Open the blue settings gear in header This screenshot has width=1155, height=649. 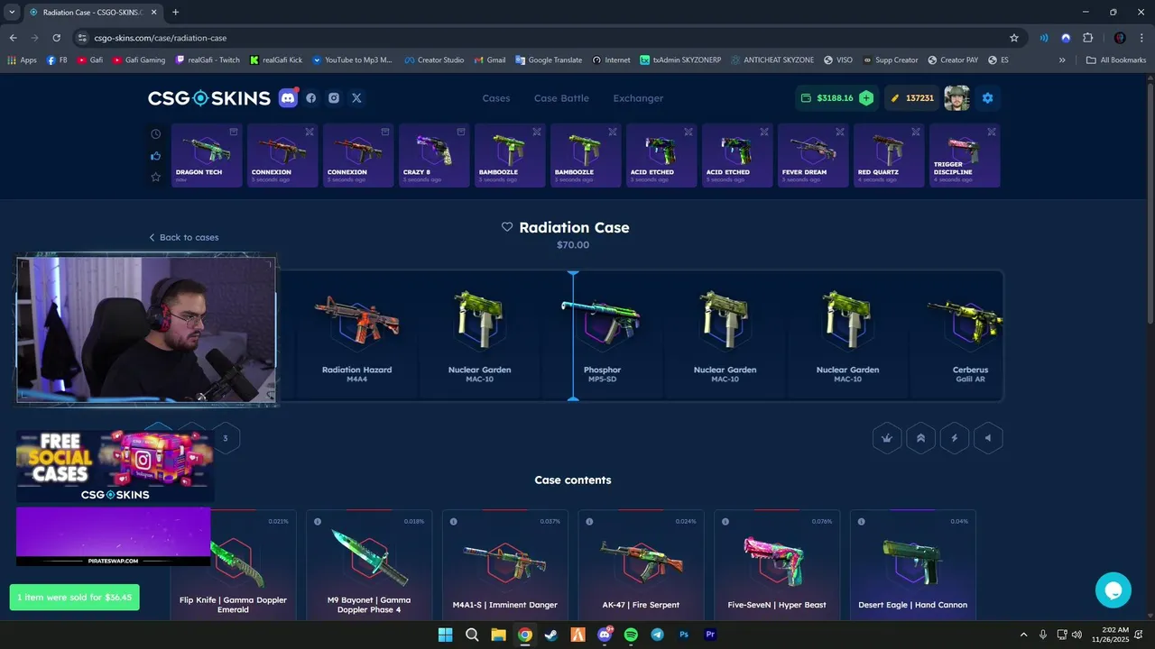coord(987,98)
